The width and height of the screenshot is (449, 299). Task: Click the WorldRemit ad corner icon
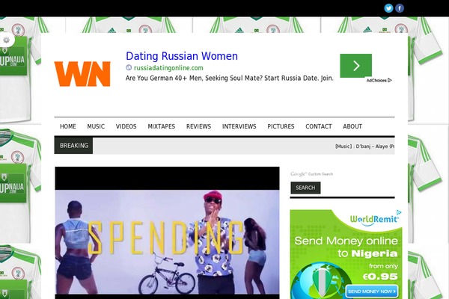[399, 212]
